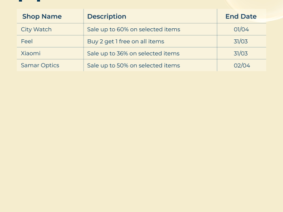Select Xiaomi's sale description text
The width and height of the screenshot is (283, 212).
point(133,53)
